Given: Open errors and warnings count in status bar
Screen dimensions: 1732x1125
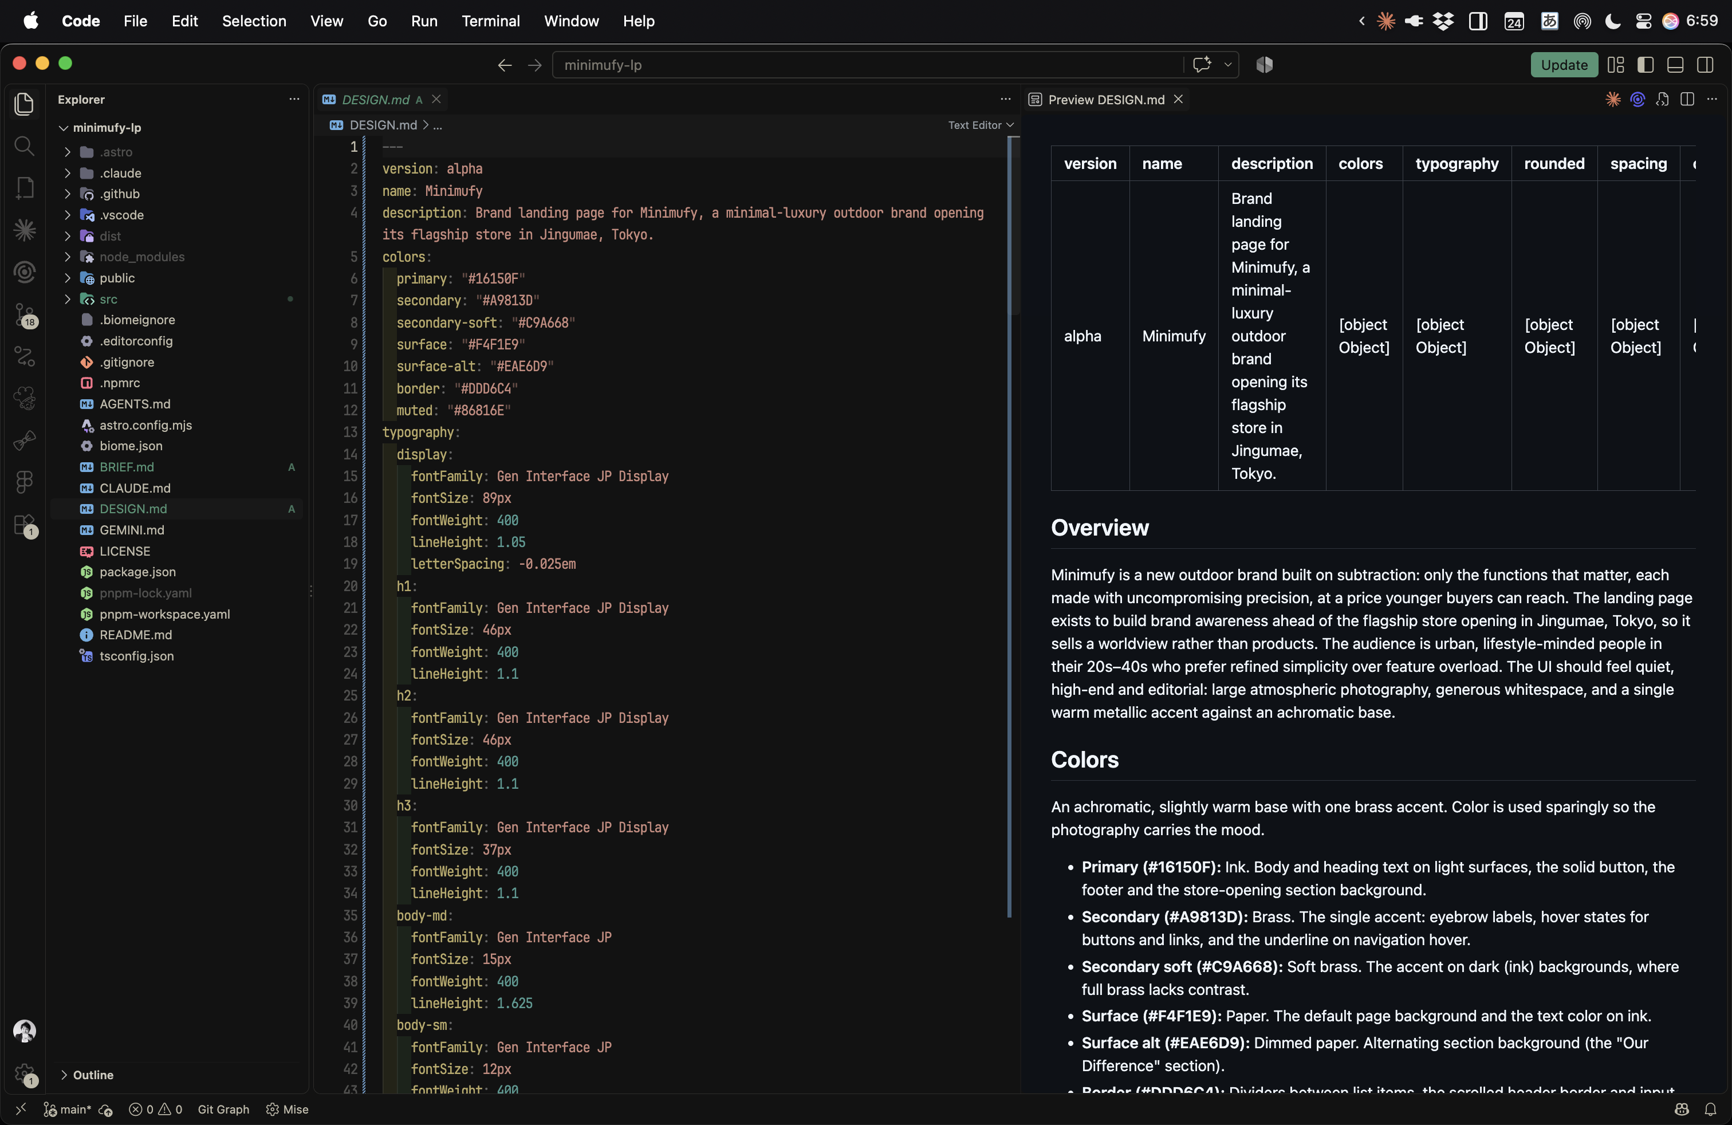Looking at the screenshot, I should (155, 1110).
